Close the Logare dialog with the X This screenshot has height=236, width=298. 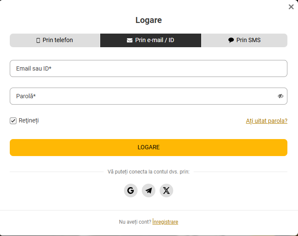click(x=291, y=7)
